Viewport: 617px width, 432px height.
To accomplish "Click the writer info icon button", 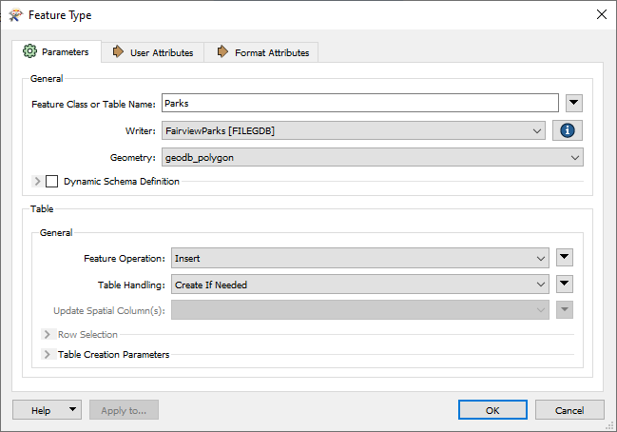I will (x=567, y=130).
